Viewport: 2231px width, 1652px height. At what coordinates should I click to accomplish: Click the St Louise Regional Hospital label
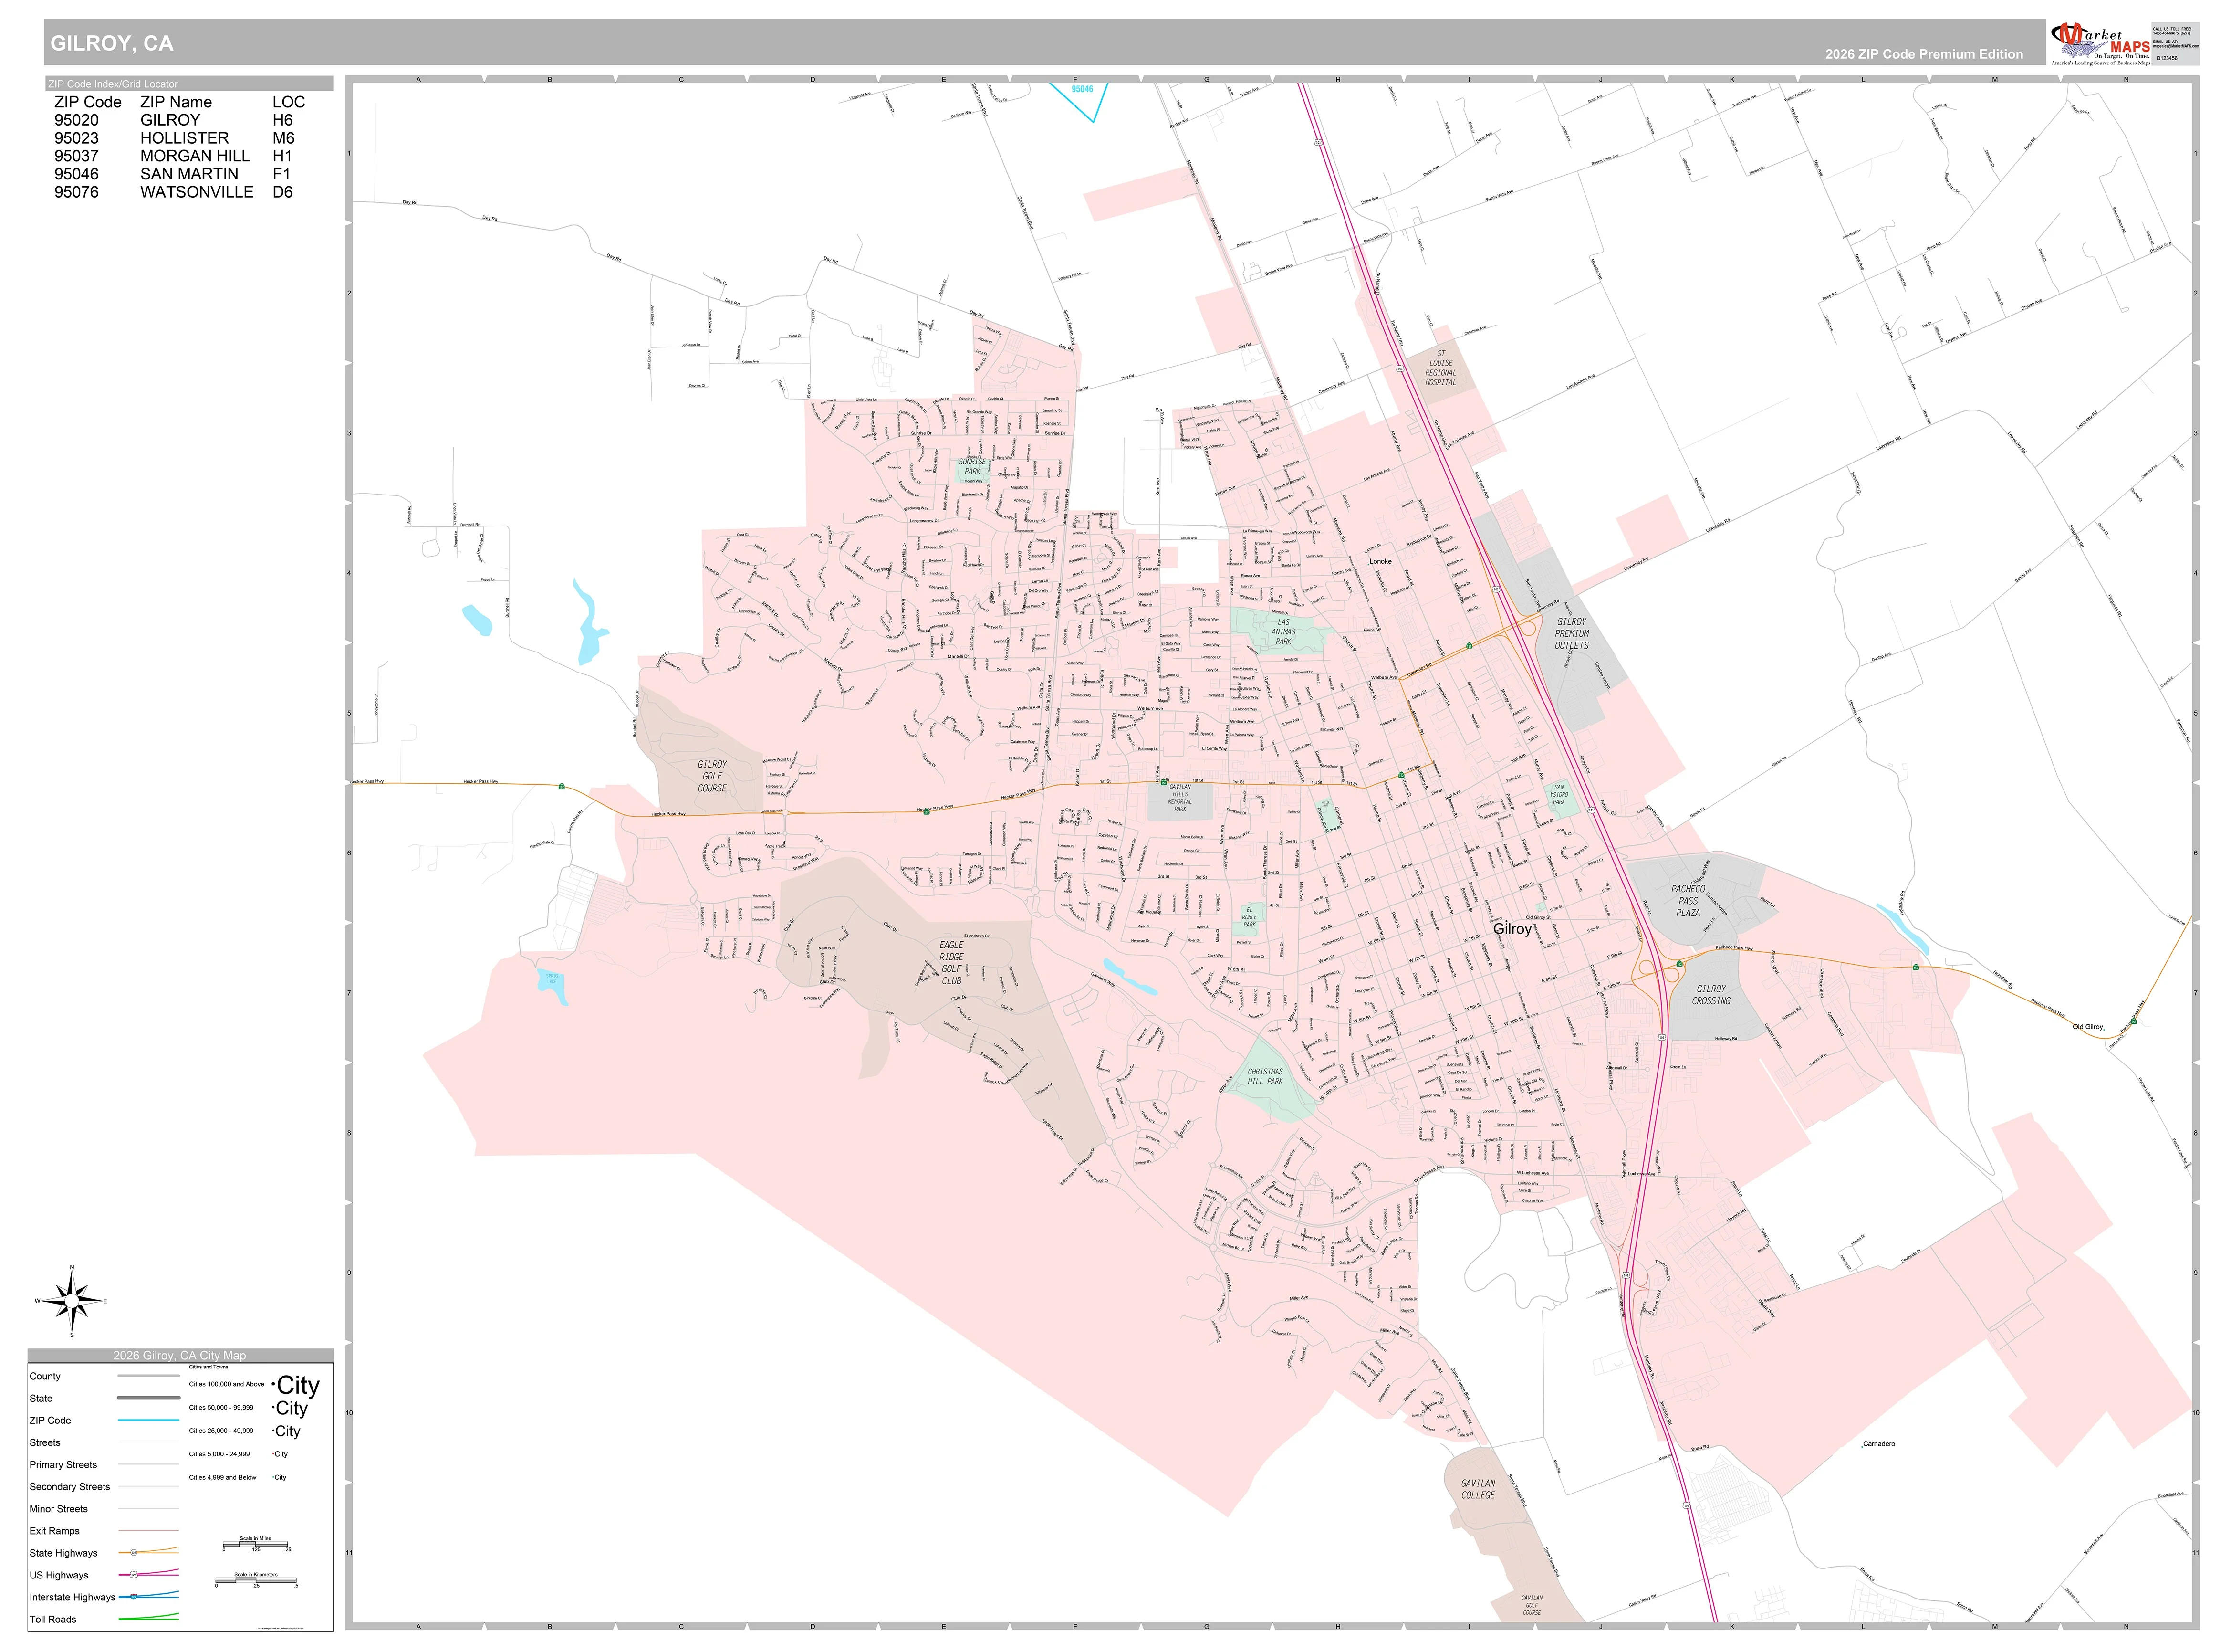pyautogui.click(x=1440, y=368)
